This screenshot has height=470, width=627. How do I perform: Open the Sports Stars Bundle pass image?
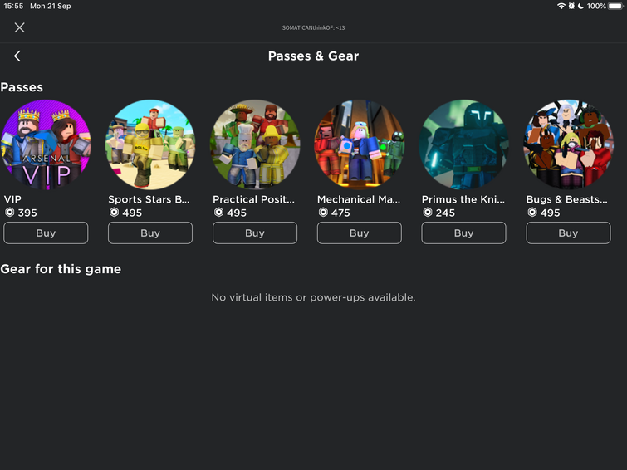[x=150, y=144]
